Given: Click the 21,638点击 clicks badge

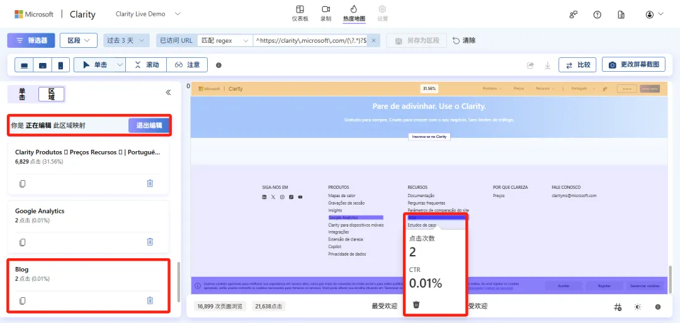Looking at the screenshot, I should pyautogui.click(x=269, y=306).
